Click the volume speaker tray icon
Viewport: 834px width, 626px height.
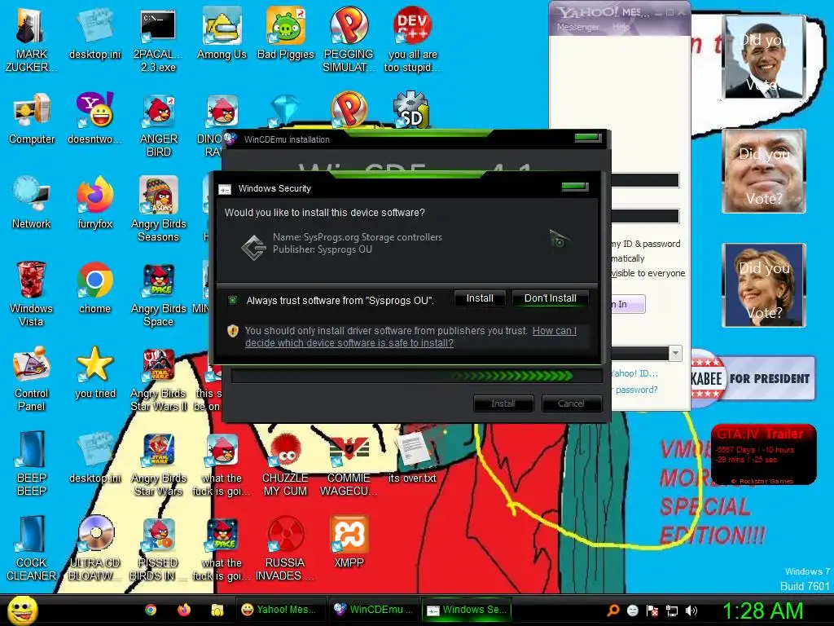[691, 611]
